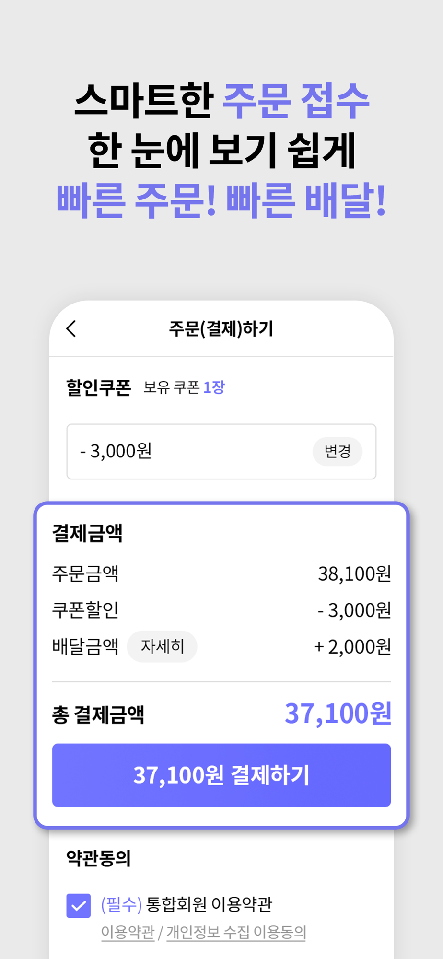This screenshot has width=443, height=959.
Task: Tap the 주문 접수 headline text
Action: click(296, 100)
